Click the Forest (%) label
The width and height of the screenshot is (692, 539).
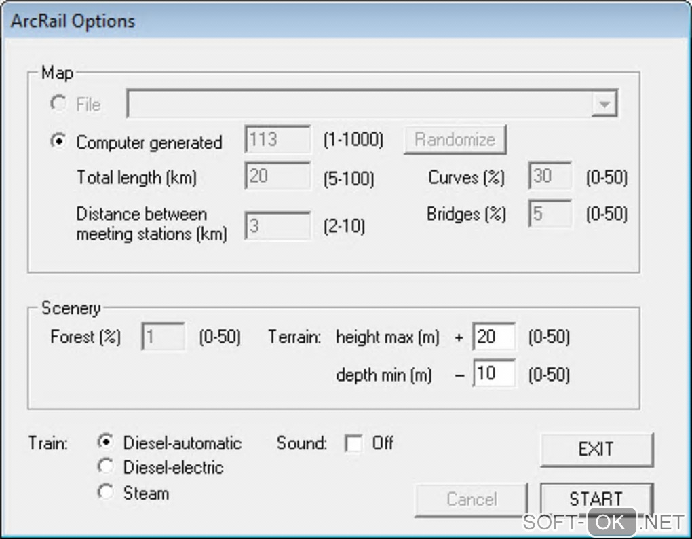click(85, 337)
